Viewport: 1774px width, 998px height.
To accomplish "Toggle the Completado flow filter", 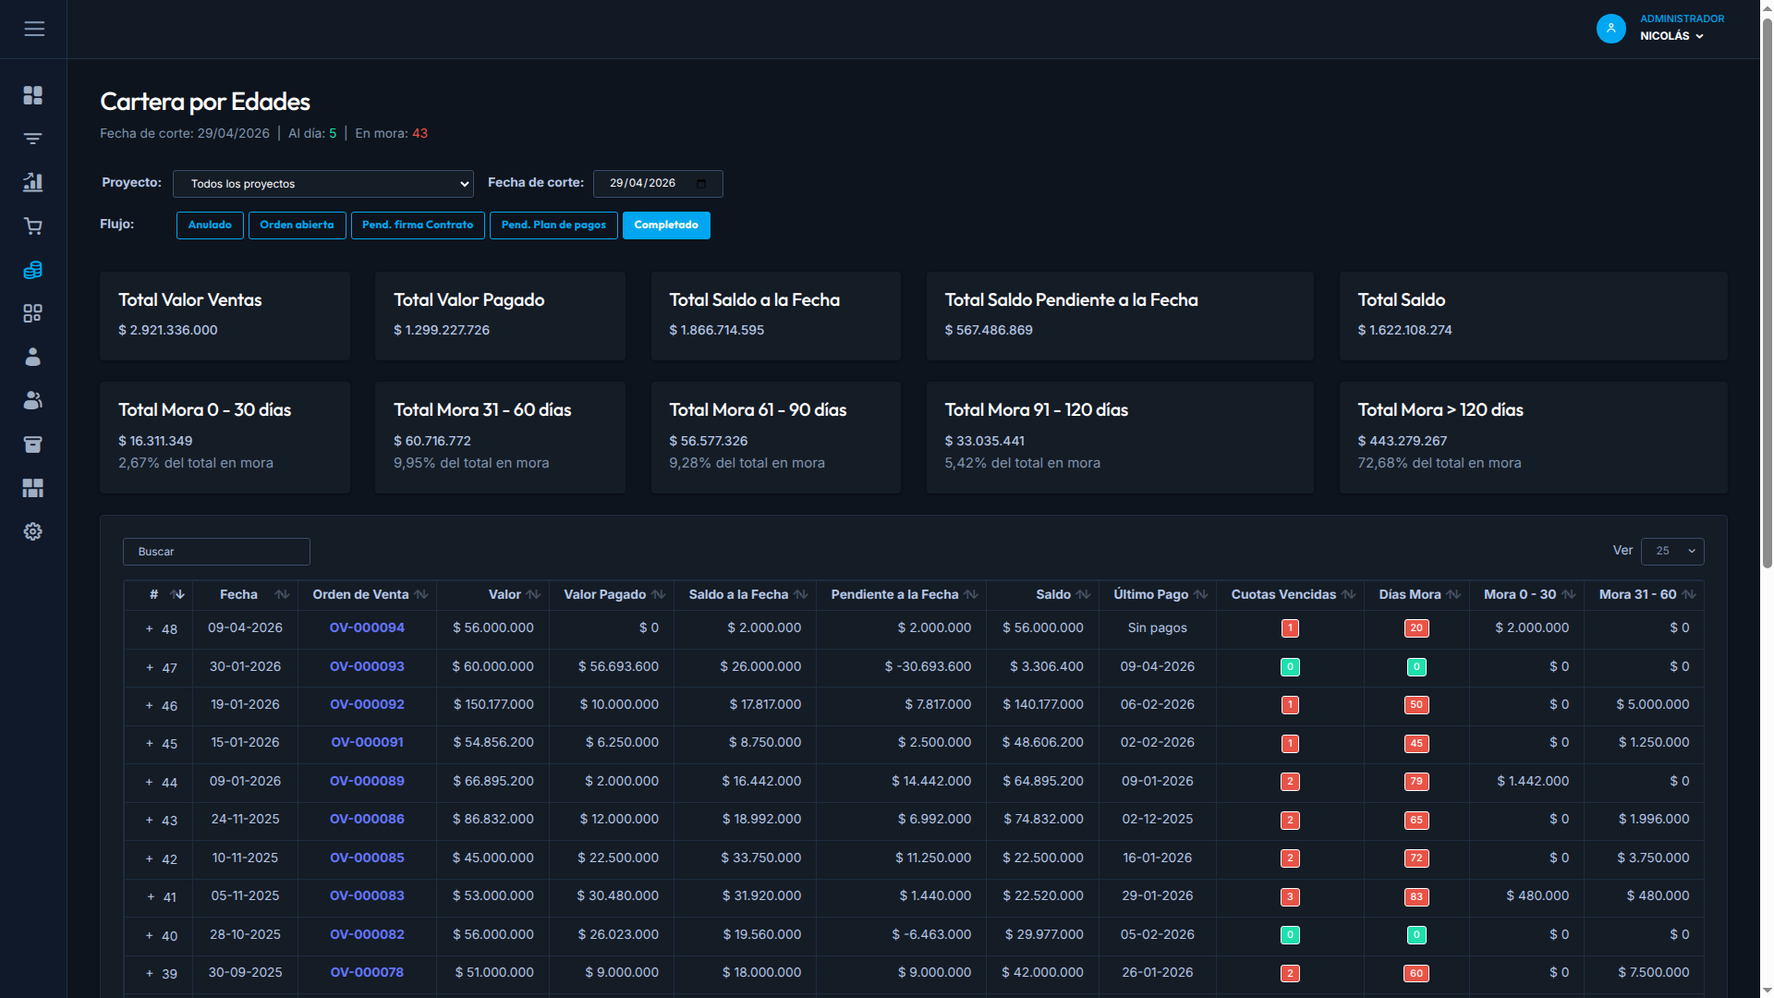I will coord(666,225).
